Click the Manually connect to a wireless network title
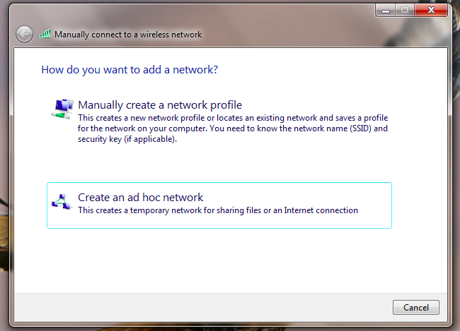Viewport: 460px width, 331px height. pos(128,35)
